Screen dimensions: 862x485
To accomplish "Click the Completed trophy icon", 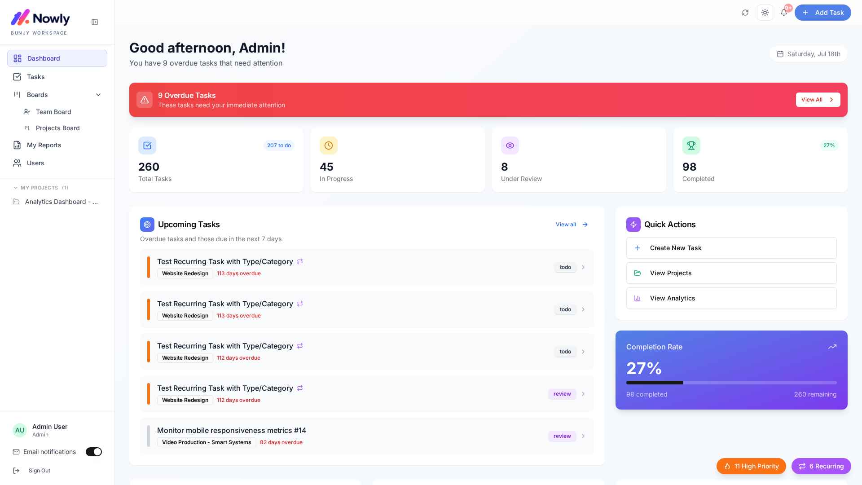I will [x=691, y=145].
